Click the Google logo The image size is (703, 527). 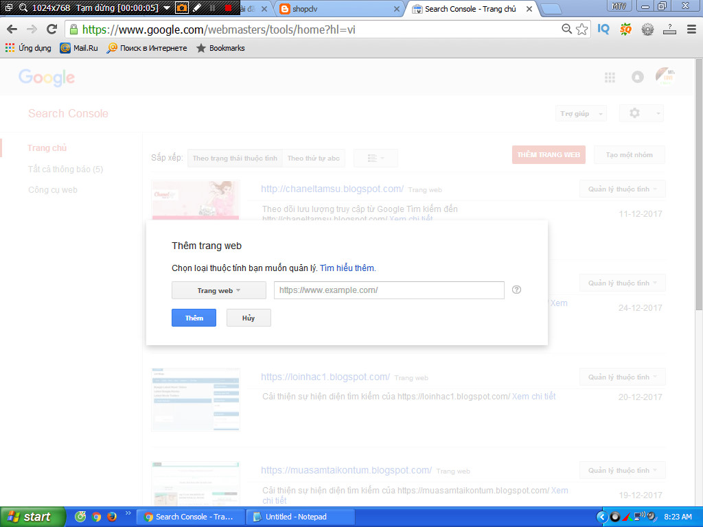[x=47, y=78]
